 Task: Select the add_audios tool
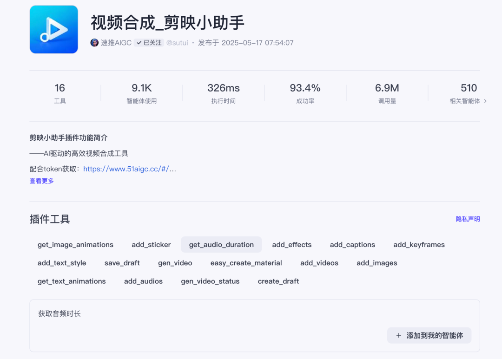coord(144,281)
